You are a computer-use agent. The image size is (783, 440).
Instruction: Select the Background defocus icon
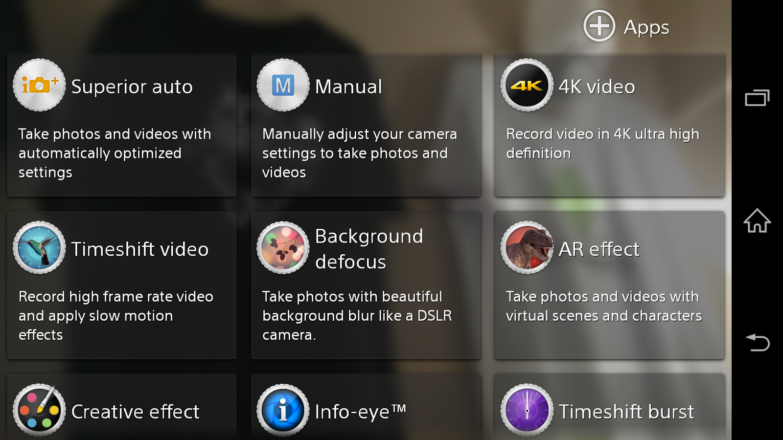click(x=283, y=247)
